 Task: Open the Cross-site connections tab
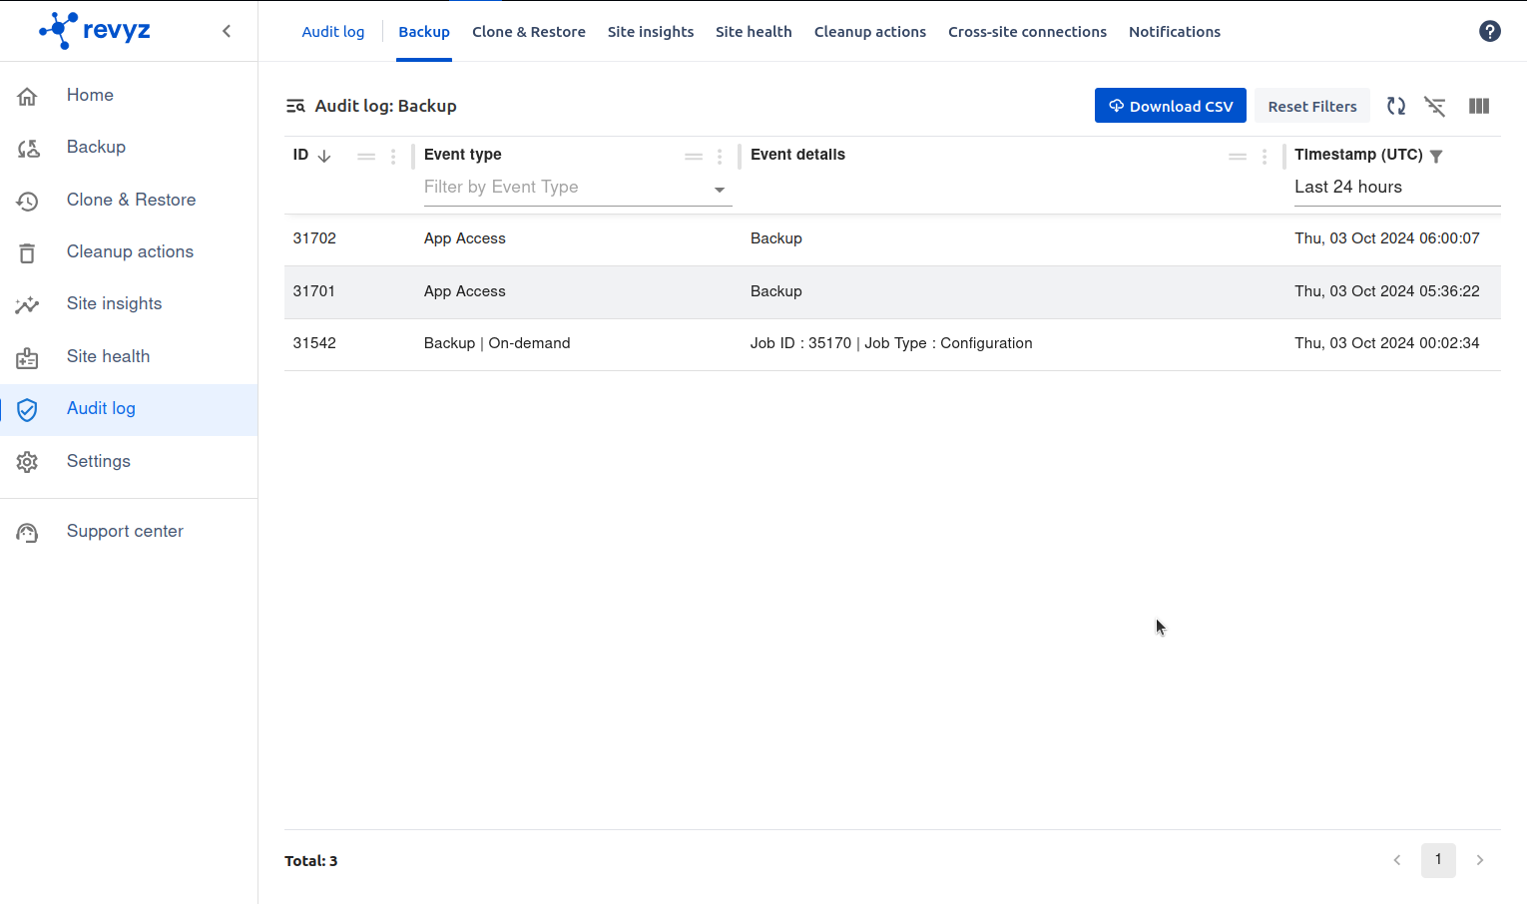point(1027,32)
